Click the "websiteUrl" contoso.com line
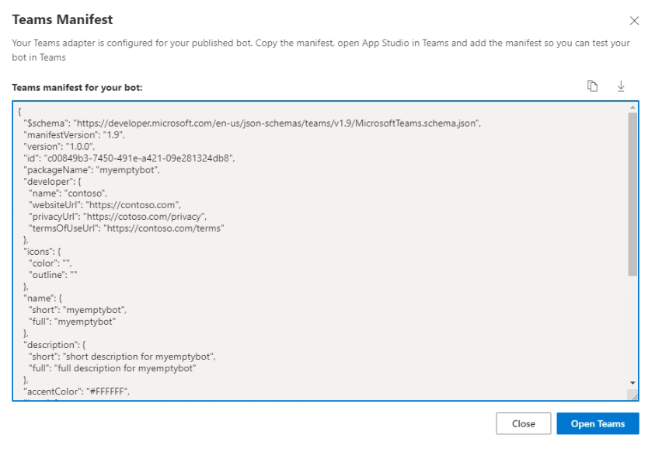This screenshot has width=655, height=449. pyautogui.click(x=104, y=205)
